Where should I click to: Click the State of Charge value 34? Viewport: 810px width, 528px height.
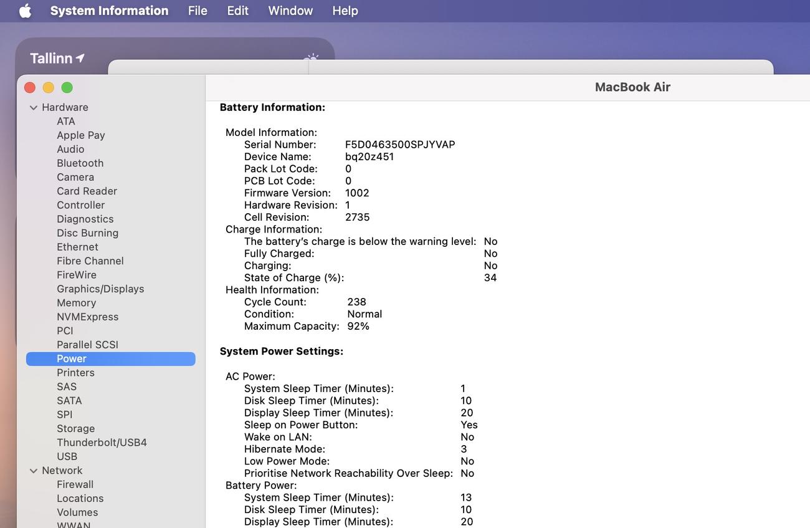pos(490,278)
